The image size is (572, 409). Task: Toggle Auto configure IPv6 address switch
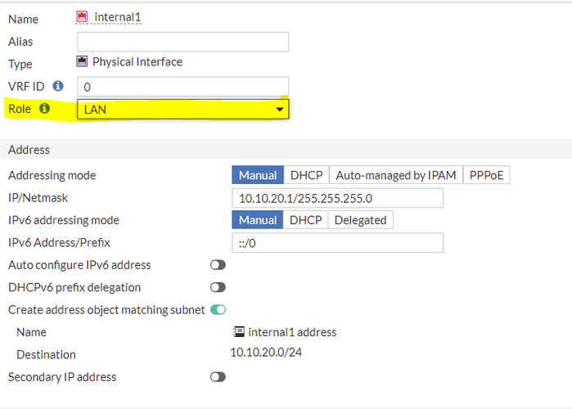pos(218,265)
